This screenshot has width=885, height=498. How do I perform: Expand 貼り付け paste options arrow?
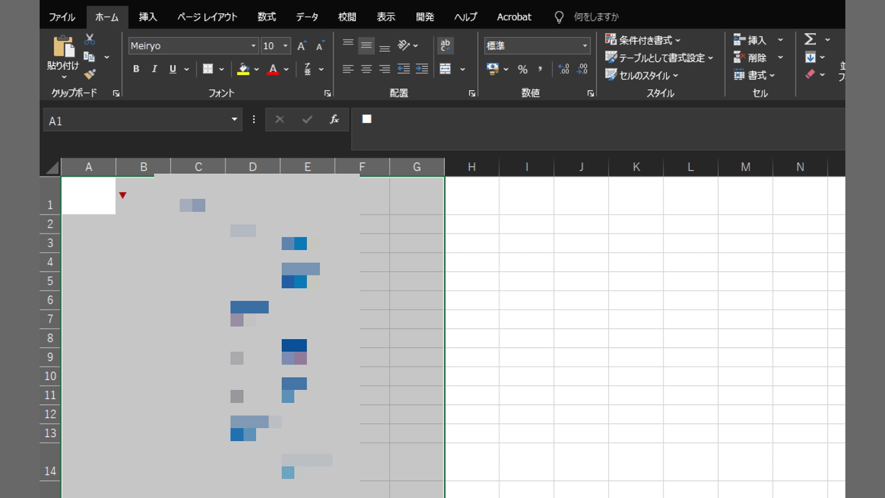(x=64, y=77)
